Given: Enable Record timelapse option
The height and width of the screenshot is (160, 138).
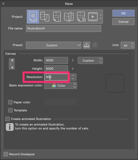Looking at the screenshot, I should pyautogui.click(x=6, y=154).
